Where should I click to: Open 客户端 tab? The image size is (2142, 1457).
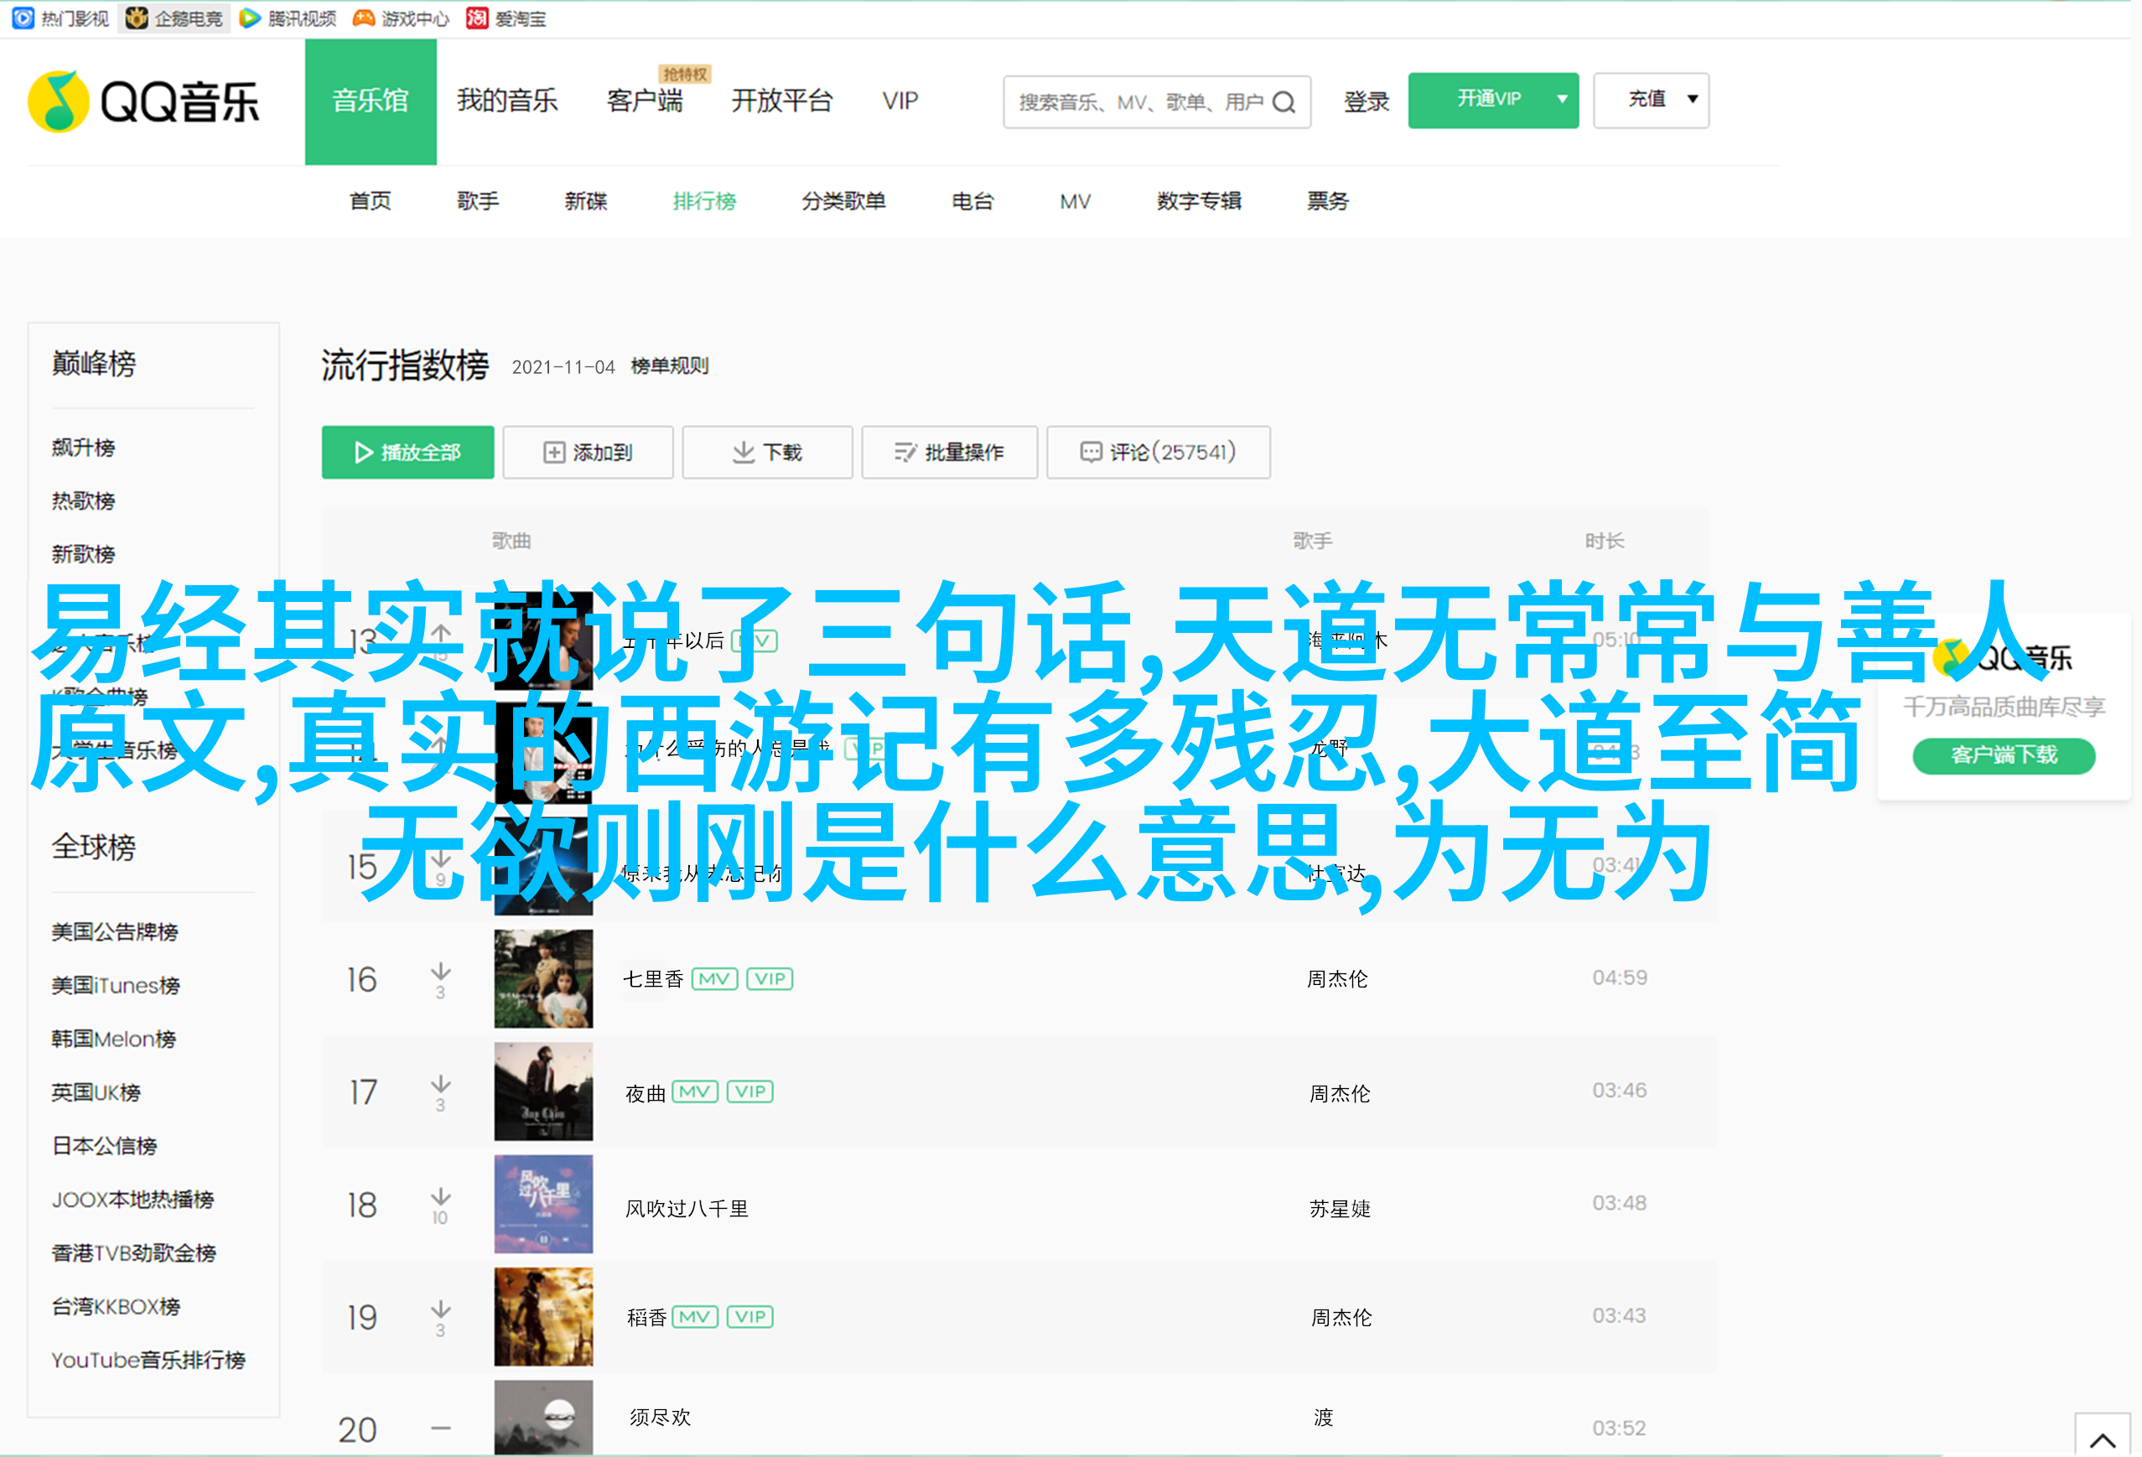click(x=646, y=101)
